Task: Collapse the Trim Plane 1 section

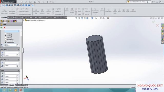Action: click(x=19, y=50)
